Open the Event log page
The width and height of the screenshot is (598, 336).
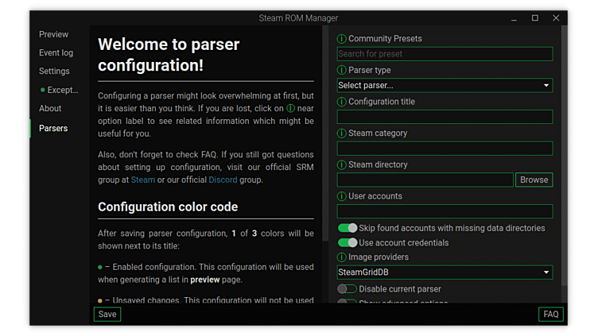(x=56, y=53)
